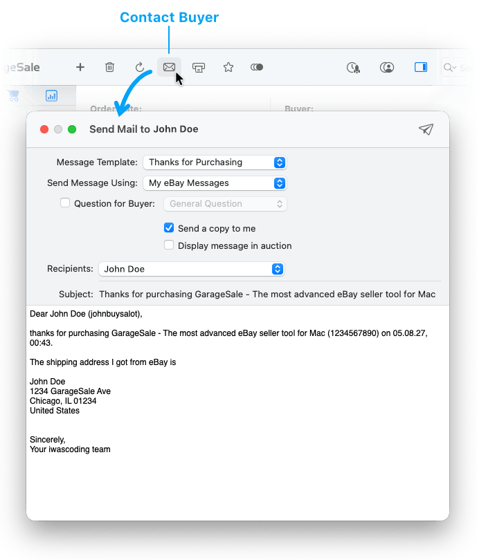
Task: Click the gray minimize button of the mail window
Action: tap(58, 129)
